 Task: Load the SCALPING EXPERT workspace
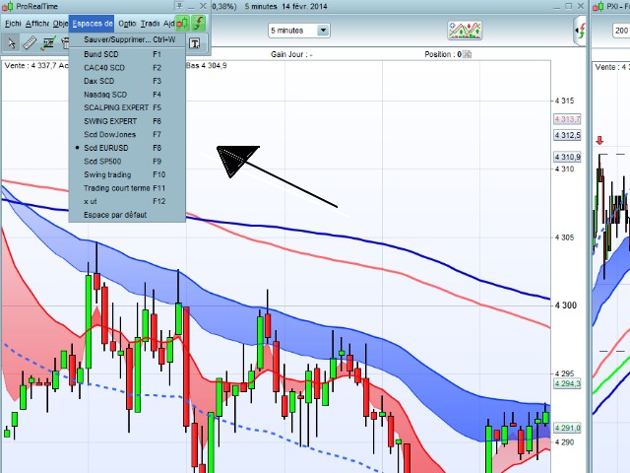(x=127, y=107)
